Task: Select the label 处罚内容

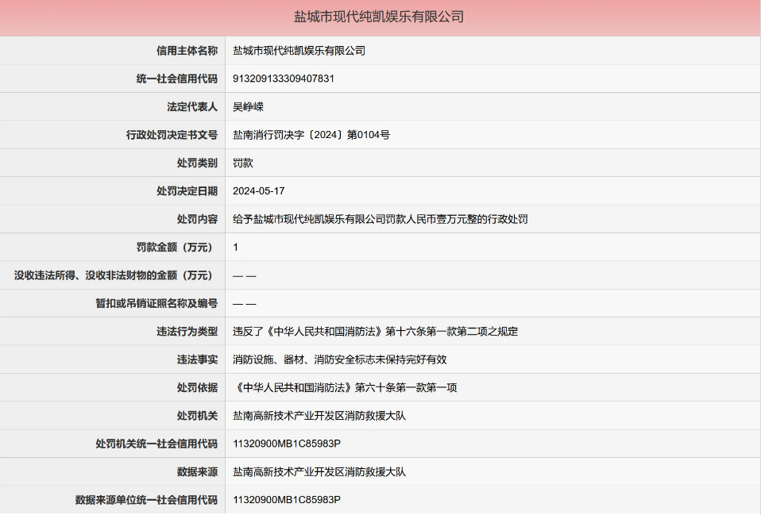Action: click(197, 219)
